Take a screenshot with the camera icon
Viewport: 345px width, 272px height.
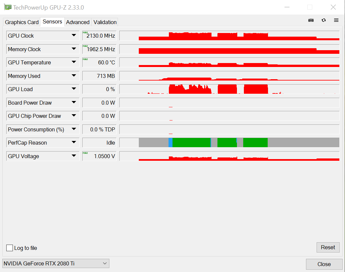click(311, 20)
